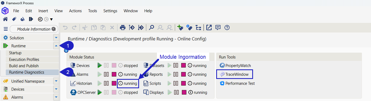Image resolution: width=371 pixels, height=101 pixels.
Task: Pause the Historian module
Action: pyautogui.click(x=106, y=83)
